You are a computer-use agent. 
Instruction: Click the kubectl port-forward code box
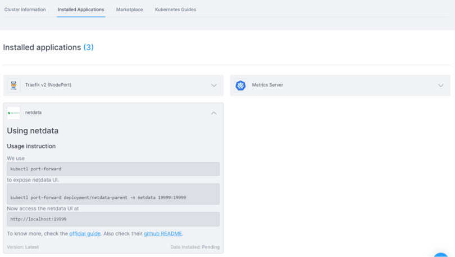pos(113,169)
